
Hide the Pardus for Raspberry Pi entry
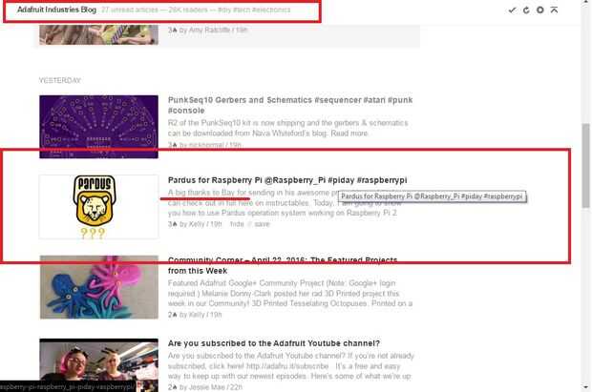237,224
